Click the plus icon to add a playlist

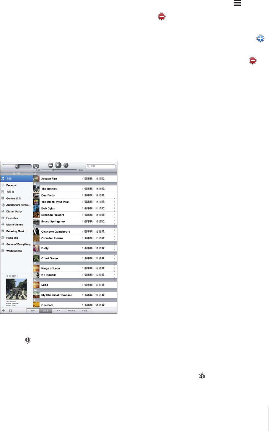3,311
